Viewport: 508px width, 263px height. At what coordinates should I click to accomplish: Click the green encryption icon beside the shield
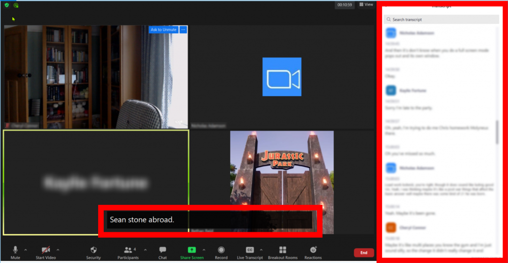[16, 5]
